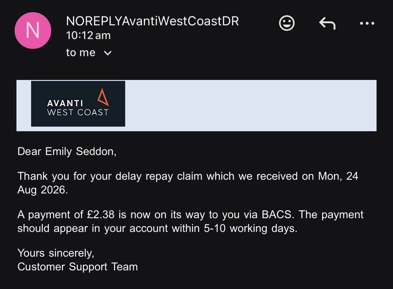Tap the "Aug 2026" date text
Viewport: 393px width, 289px height.
43,190
